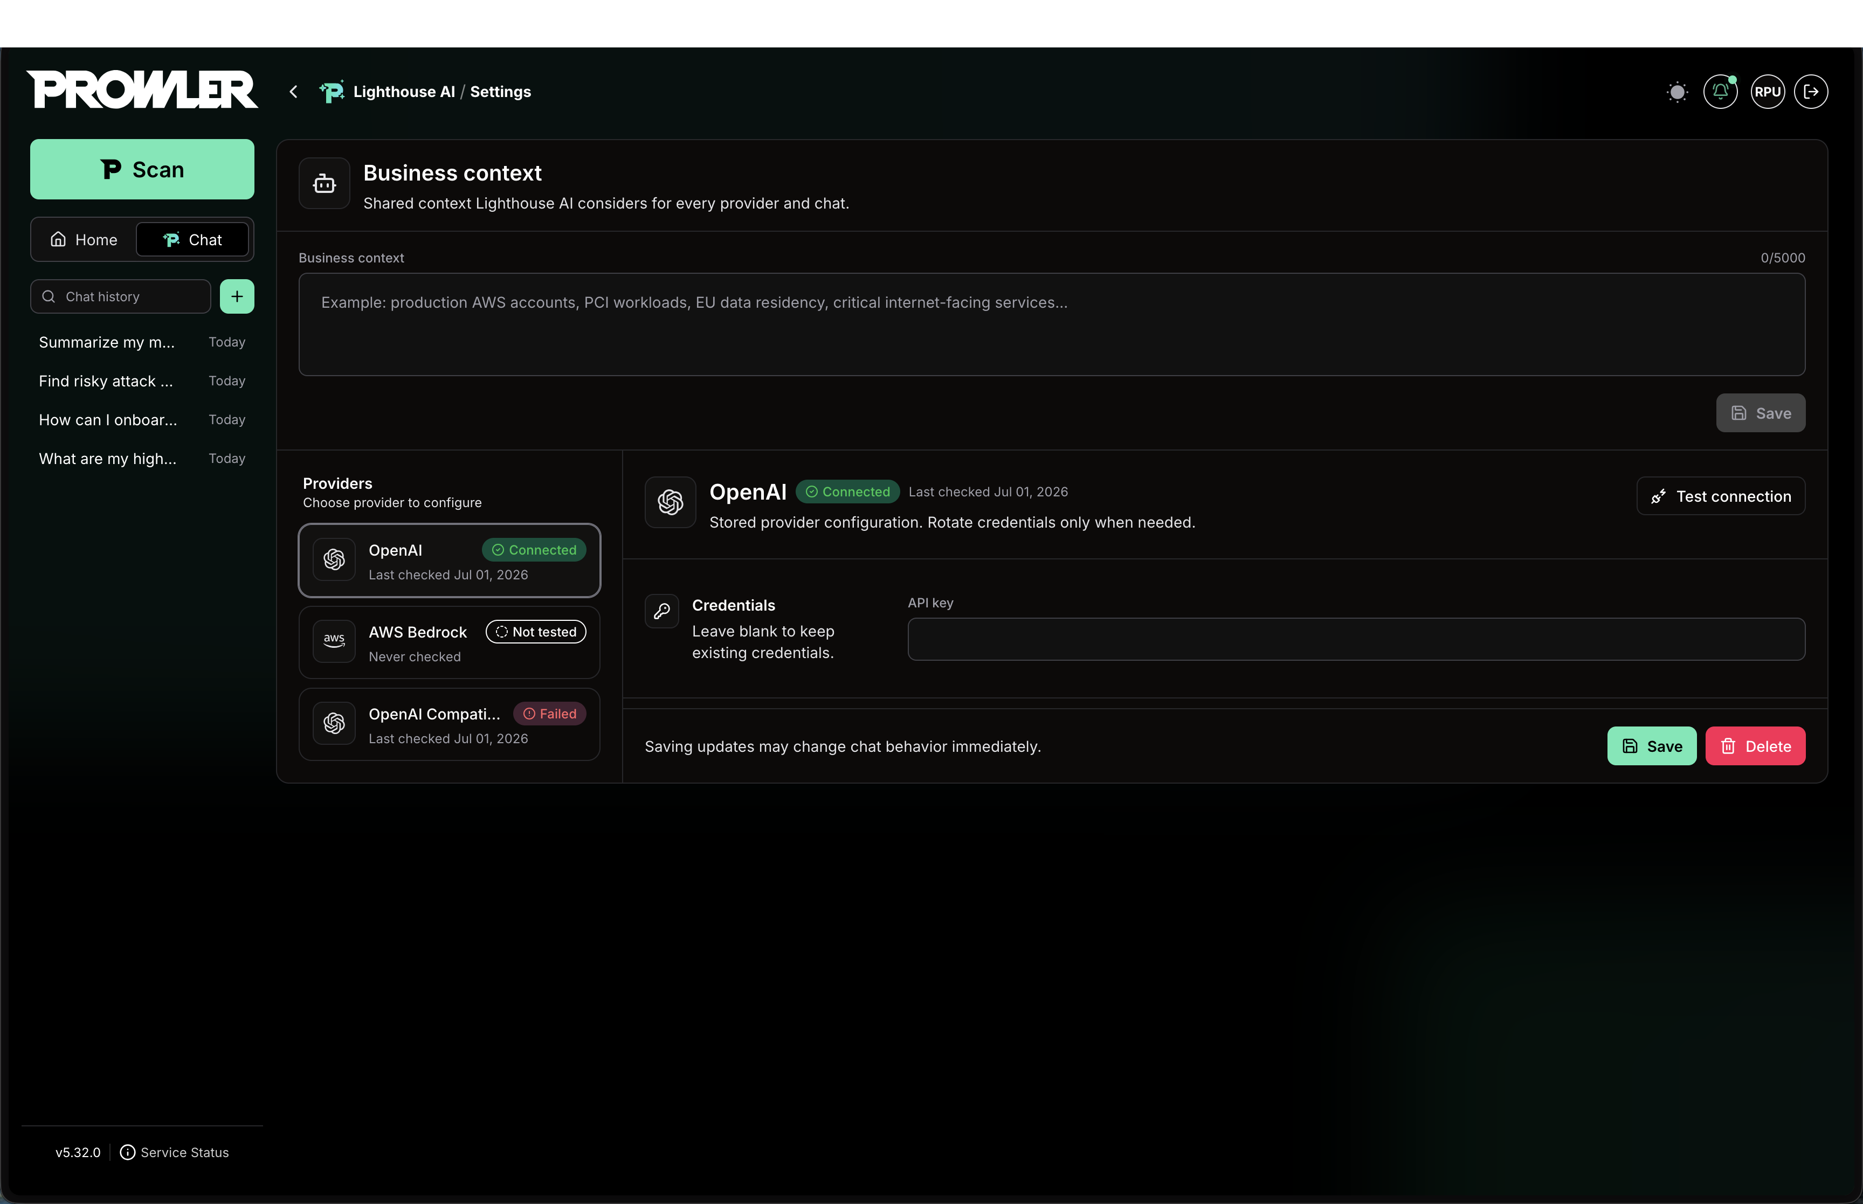Click the Business context robot icon
Viewport: 1863px width, 1204px height.
coord(325,184)
